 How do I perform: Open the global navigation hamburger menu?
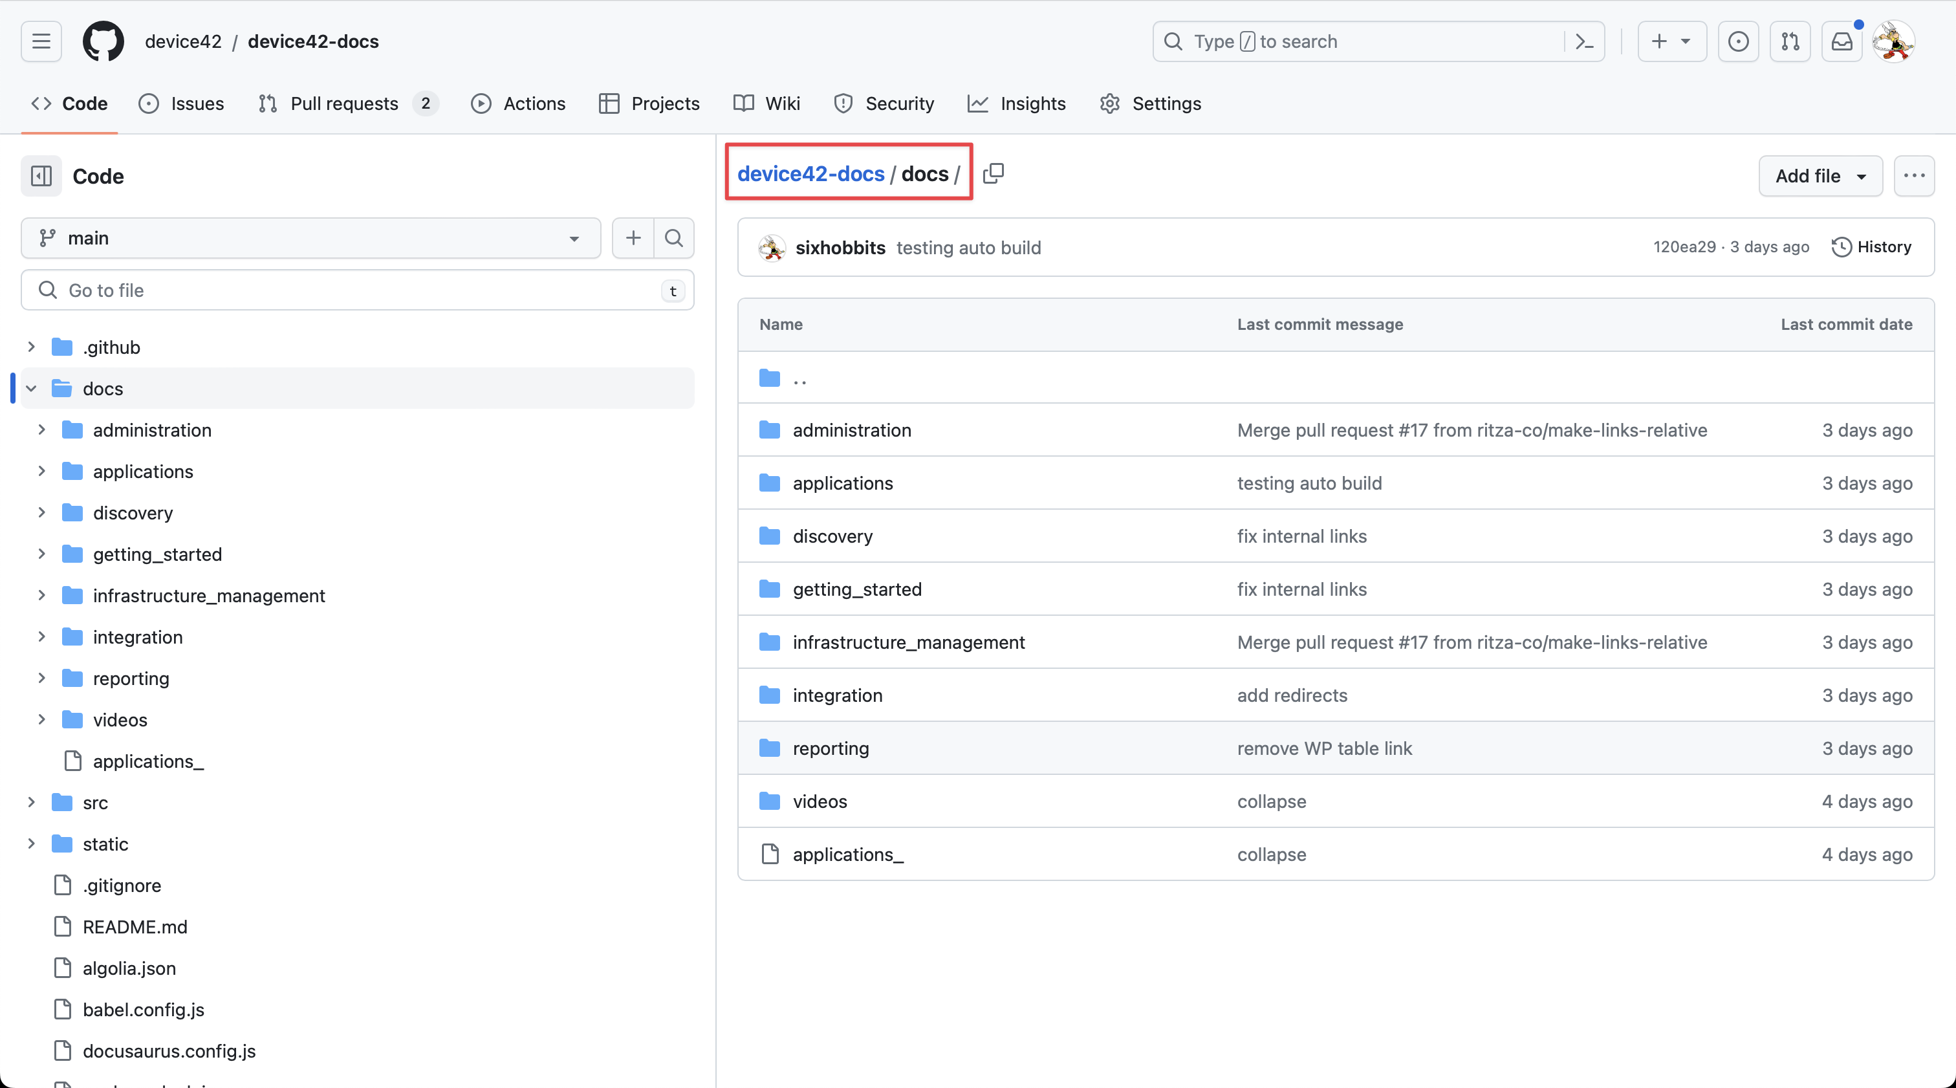pyautogui.click(x=40, y=41)
